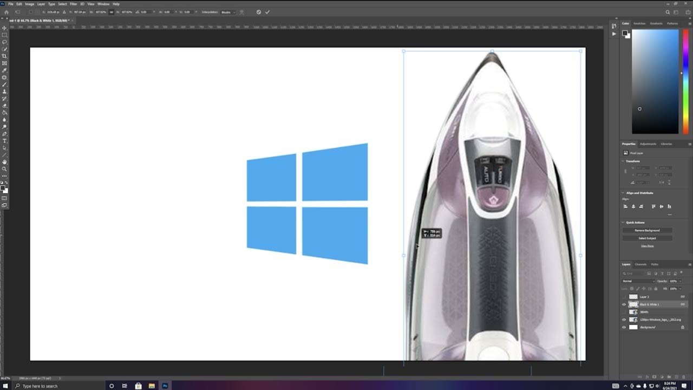Select the Eraser tool

5,105
